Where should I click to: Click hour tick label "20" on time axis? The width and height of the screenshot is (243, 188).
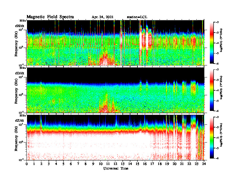click(x=175, y=164)
